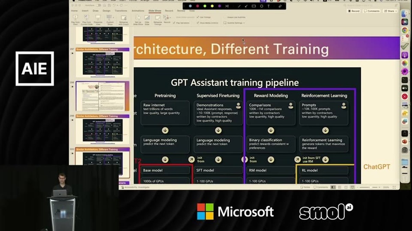Switch to Slide Sorter view in status bar
The width and height of the screenshot is (412, 231).
tap(340, 187)
